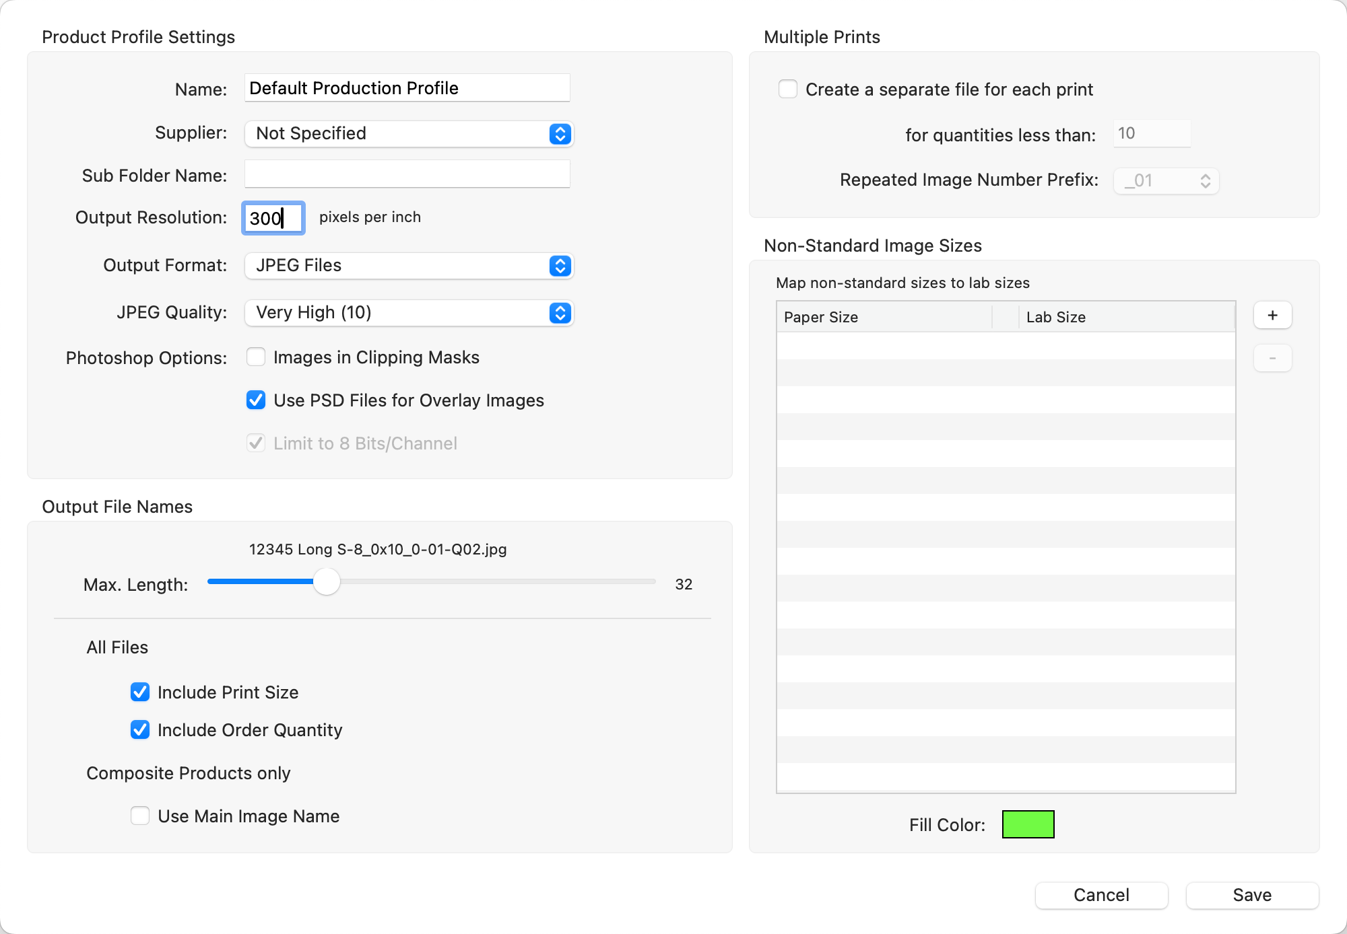Check Create a separate file for each print
The image size is (1347, 934).
click(x=788, y=89)
